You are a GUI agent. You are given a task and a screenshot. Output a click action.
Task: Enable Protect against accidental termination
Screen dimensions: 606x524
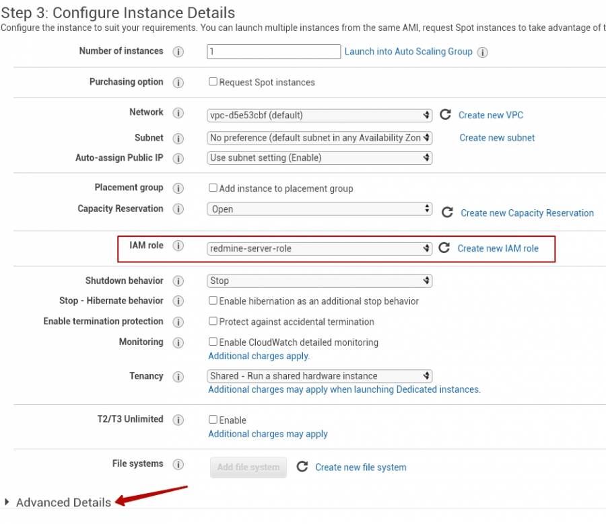click(212, 322)
